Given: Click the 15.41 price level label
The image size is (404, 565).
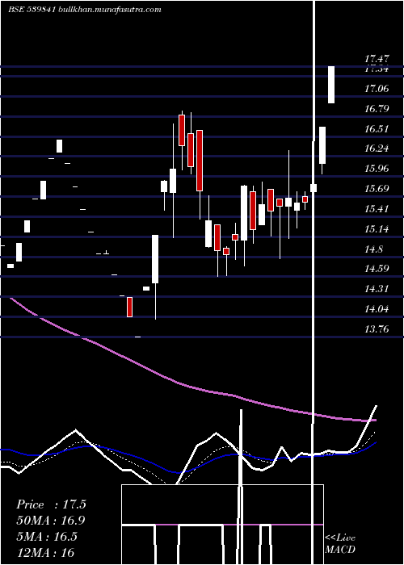Looking at the screenshot, I should pos(377,208).
